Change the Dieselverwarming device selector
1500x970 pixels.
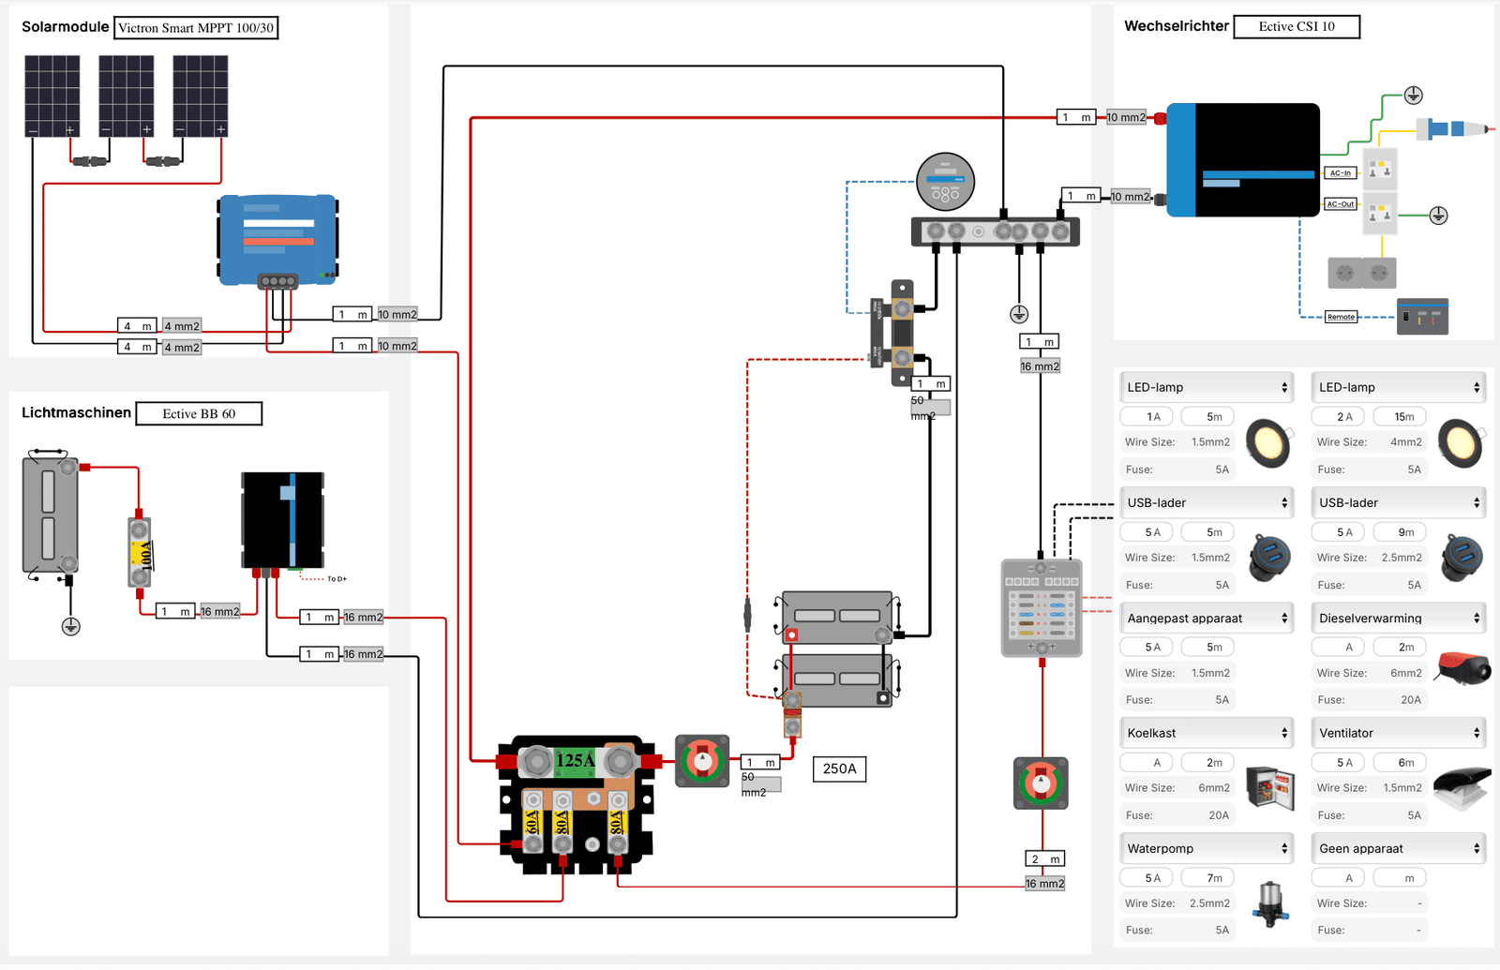tap(1398, 618)
